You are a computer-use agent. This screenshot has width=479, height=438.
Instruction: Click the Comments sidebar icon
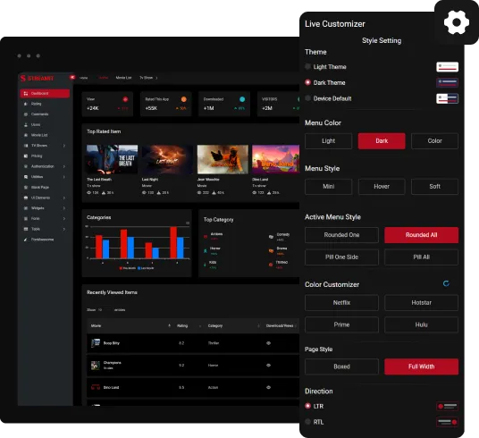[x=26, y=114]
